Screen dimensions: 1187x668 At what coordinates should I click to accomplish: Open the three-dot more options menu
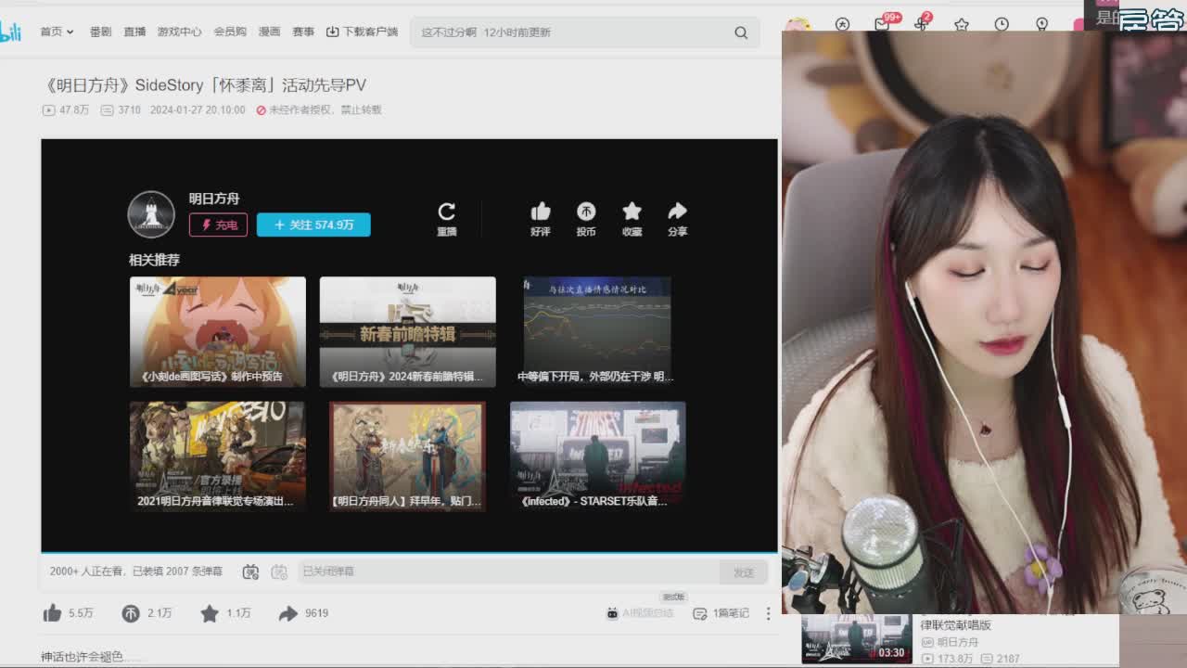point(768,613)
